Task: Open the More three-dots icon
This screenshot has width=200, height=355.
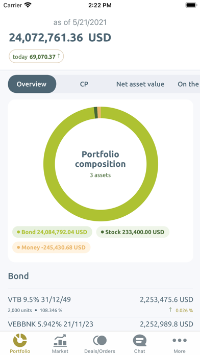Action: [180, 340]
